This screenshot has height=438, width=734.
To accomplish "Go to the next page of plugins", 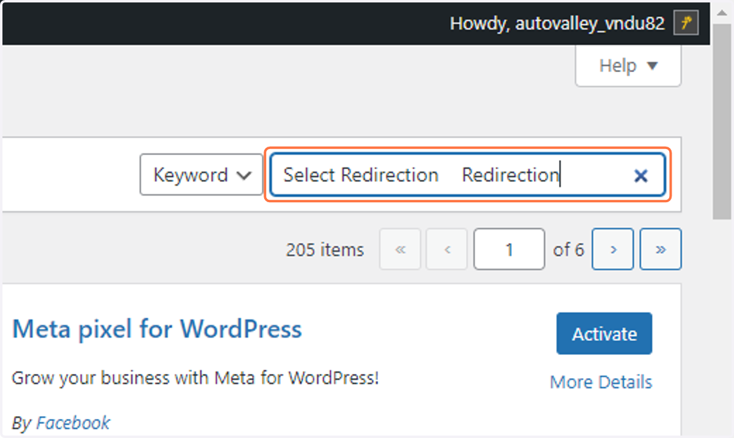I will coord(612,249).
